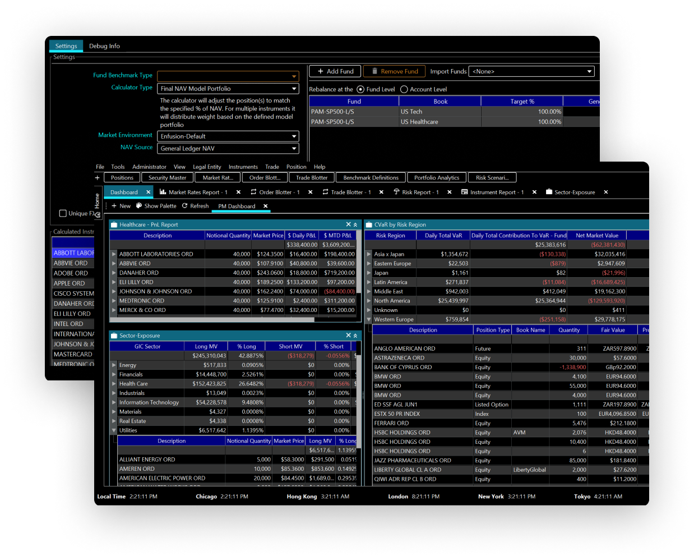Select the Account Level radio button
Viewport: 694px width, 560px height.
tap(404, 89)
